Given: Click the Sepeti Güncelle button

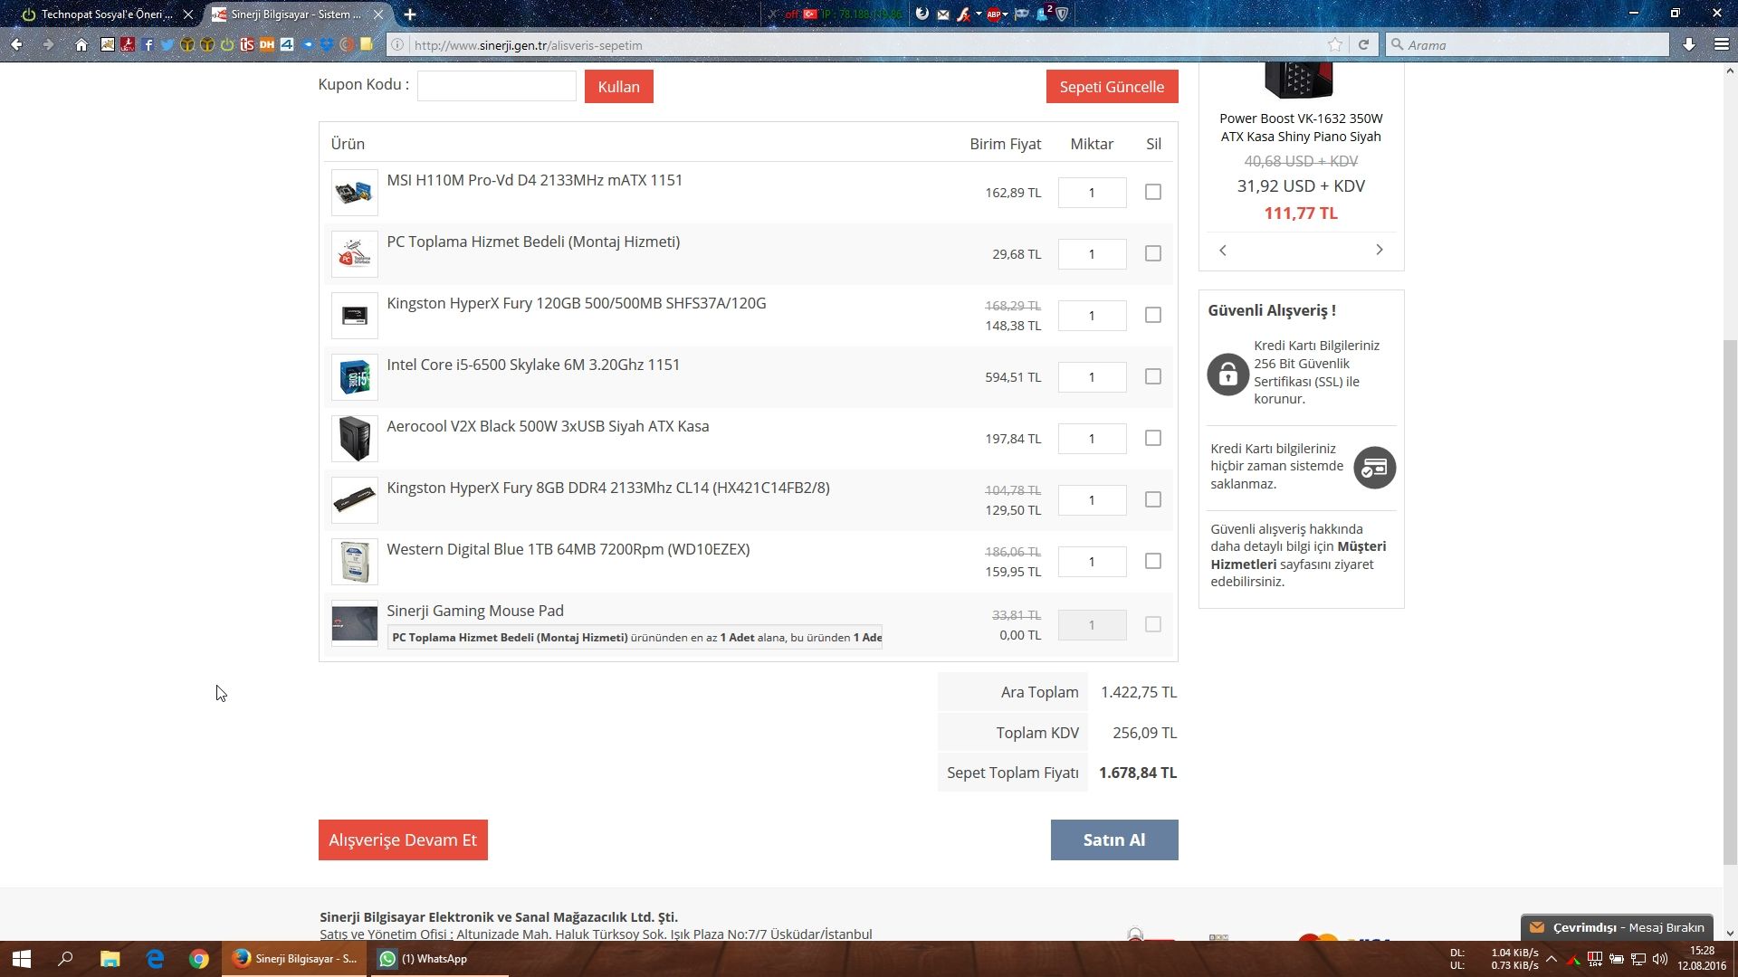Looking at the screenshot, I should (x=1112, y=87).
